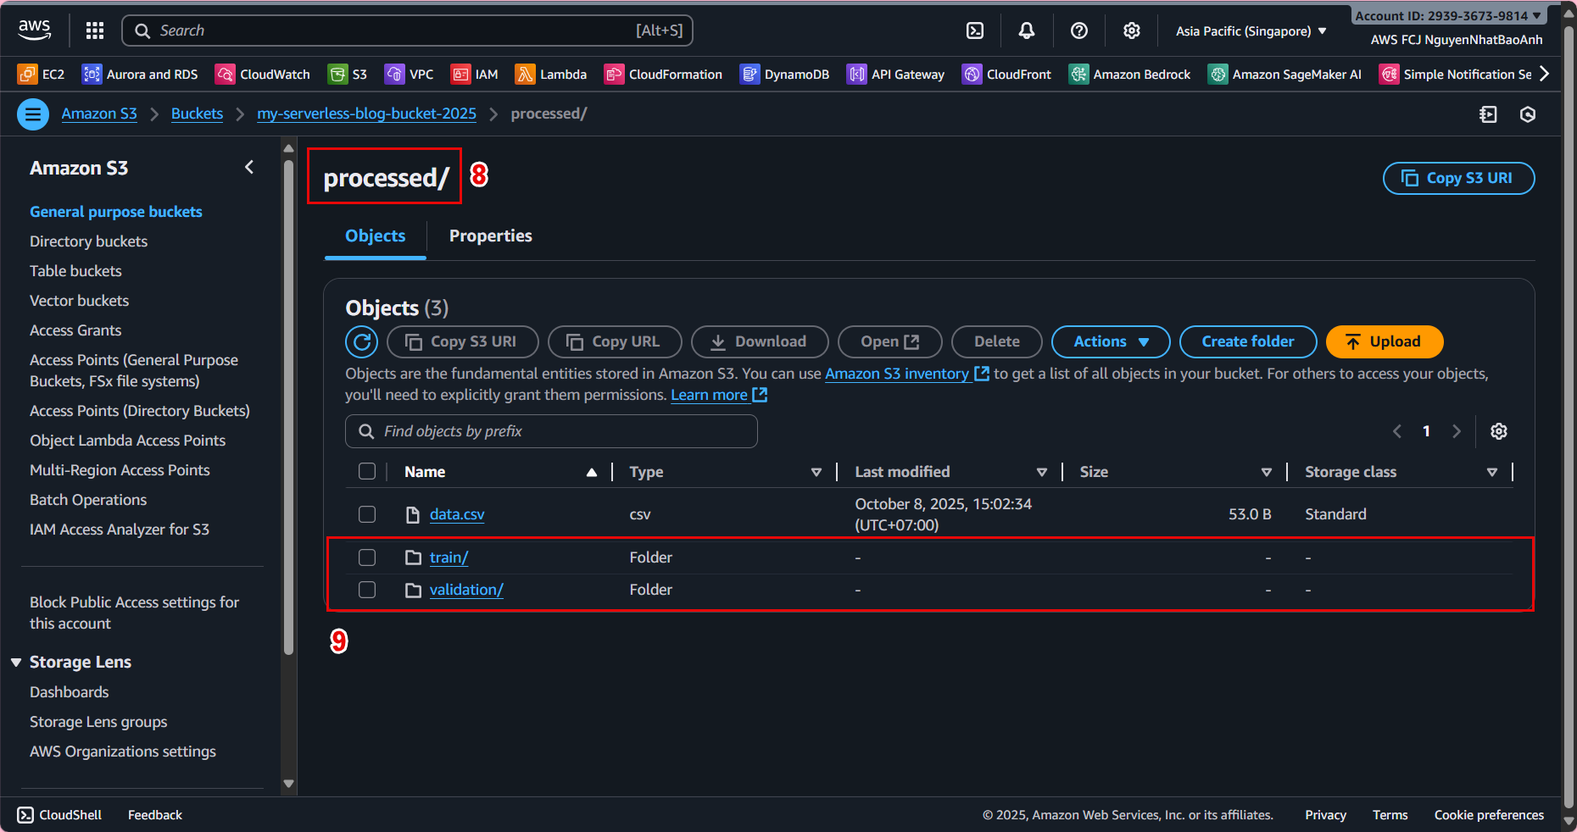1577x832 pixels.
Task: Open S3 shortcut in favorites bar
Action: click(348, 75)
